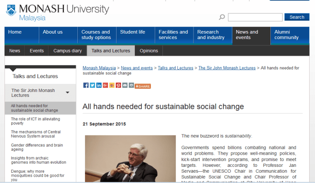Email the article using the envelope icon
315x183 pixels.
pos(125,85)
